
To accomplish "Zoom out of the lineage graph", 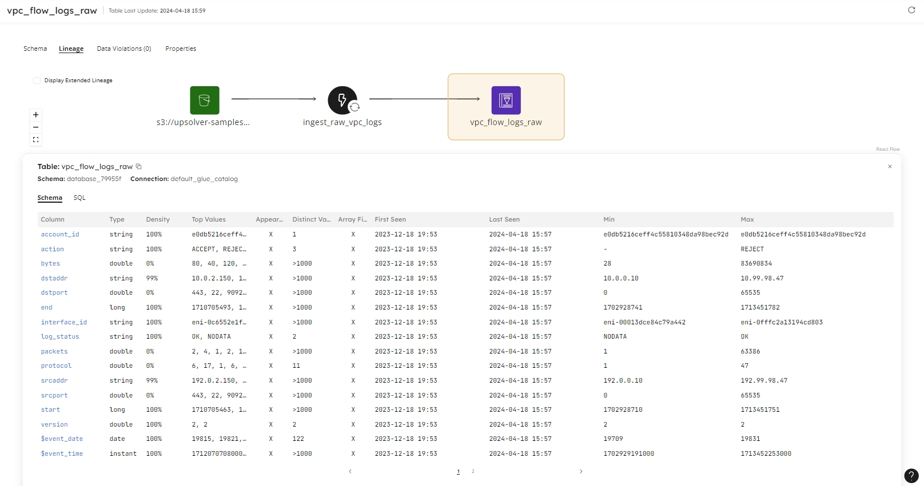I will tap(35, 127).
